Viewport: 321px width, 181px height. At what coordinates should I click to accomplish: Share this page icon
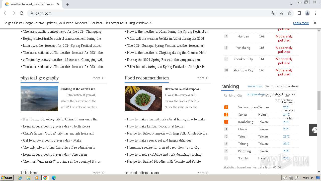point(281,13)
